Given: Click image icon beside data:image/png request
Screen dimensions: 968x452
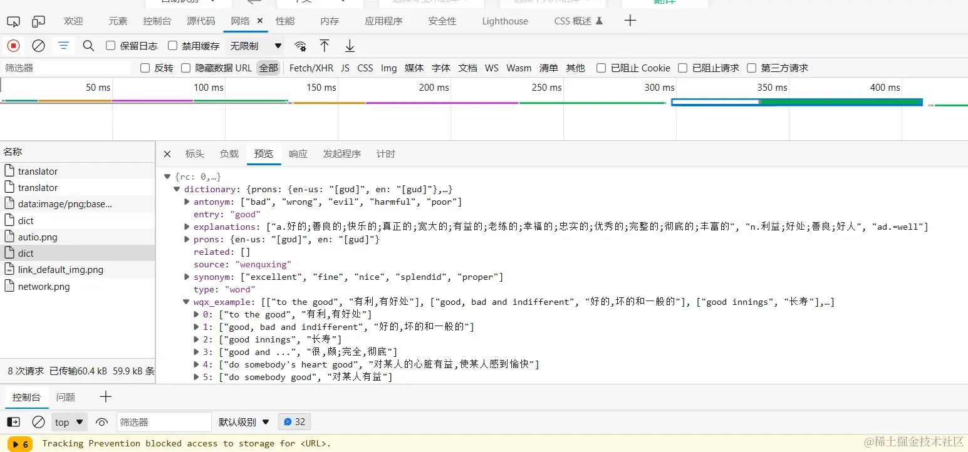Looking at the screenshot, I should click(x=9, y=203).
